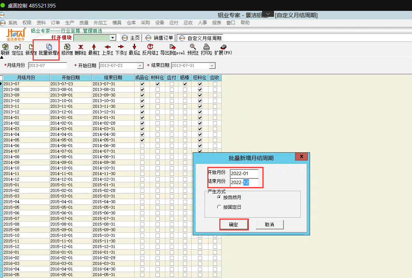This screenshot has width=412, height=278.
Task: Toggle 成品仓 checkbox for row 2013-08
Action: [142, 90]
